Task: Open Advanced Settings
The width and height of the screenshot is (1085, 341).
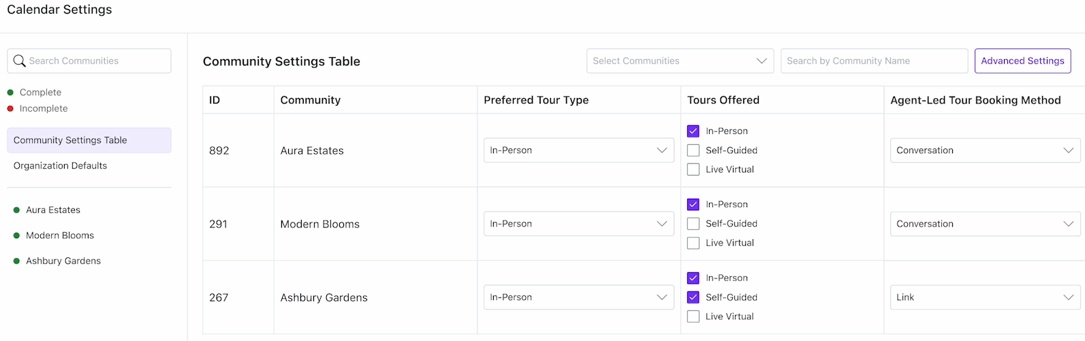Action: point(1022,61)
